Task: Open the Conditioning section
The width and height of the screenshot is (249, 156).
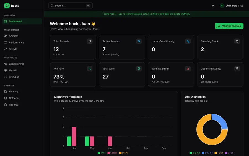Action: coord(22,64)
